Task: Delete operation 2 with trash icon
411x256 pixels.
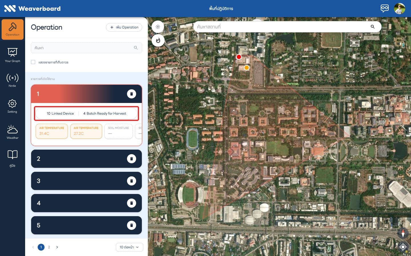Action: coord(132,159)
